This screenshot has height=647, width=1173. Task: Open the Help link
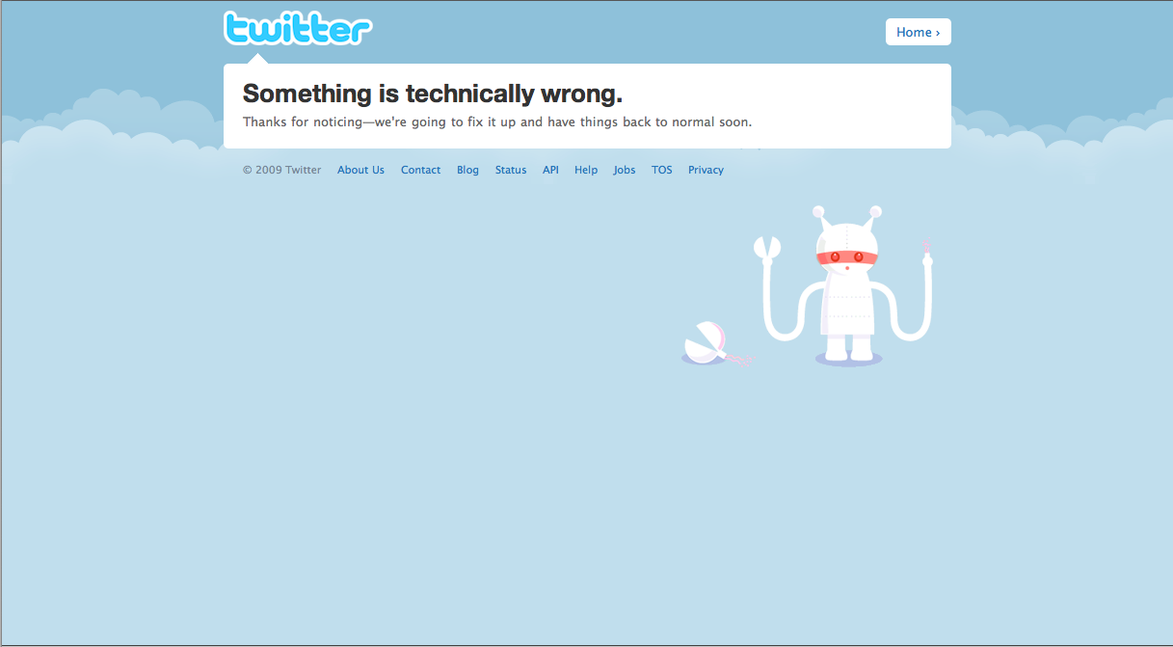pos(586,170)
